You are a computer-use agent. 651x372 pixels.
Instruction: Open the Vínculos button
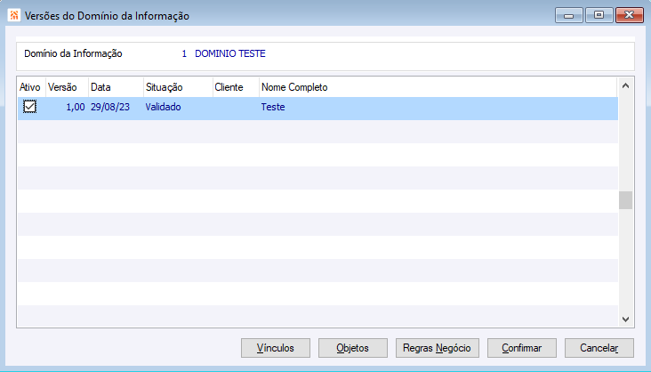tap(276, 348)
